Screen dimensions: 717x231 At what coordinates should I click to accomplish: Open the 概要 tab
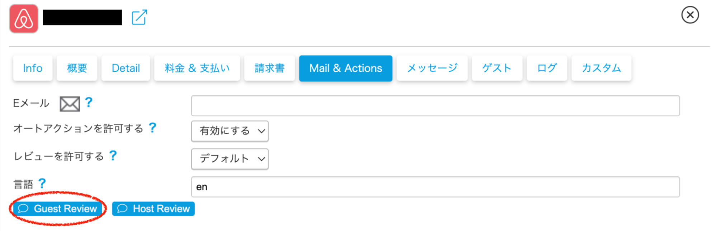click(x=77, y=68)
